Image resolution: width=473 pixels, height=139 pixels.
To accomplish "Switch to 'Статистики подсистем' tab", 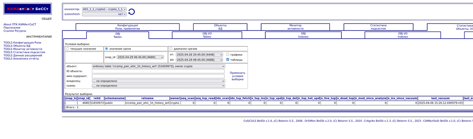I will [378, 27].
